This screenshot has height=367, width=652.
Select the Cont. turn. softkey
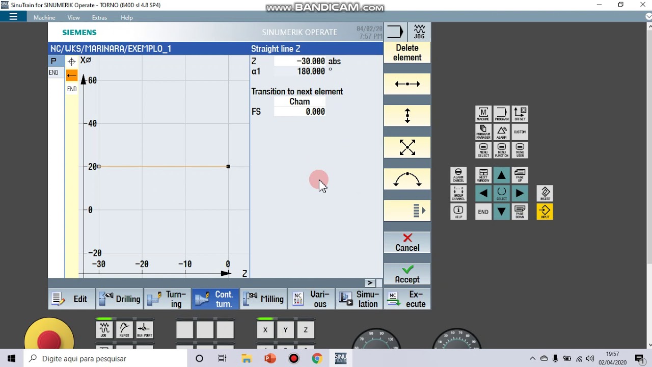coord(215,299)
